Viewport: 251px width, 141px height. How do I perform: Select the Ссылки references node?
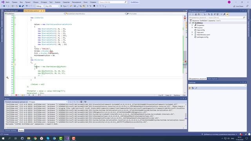tap(200, 28)
